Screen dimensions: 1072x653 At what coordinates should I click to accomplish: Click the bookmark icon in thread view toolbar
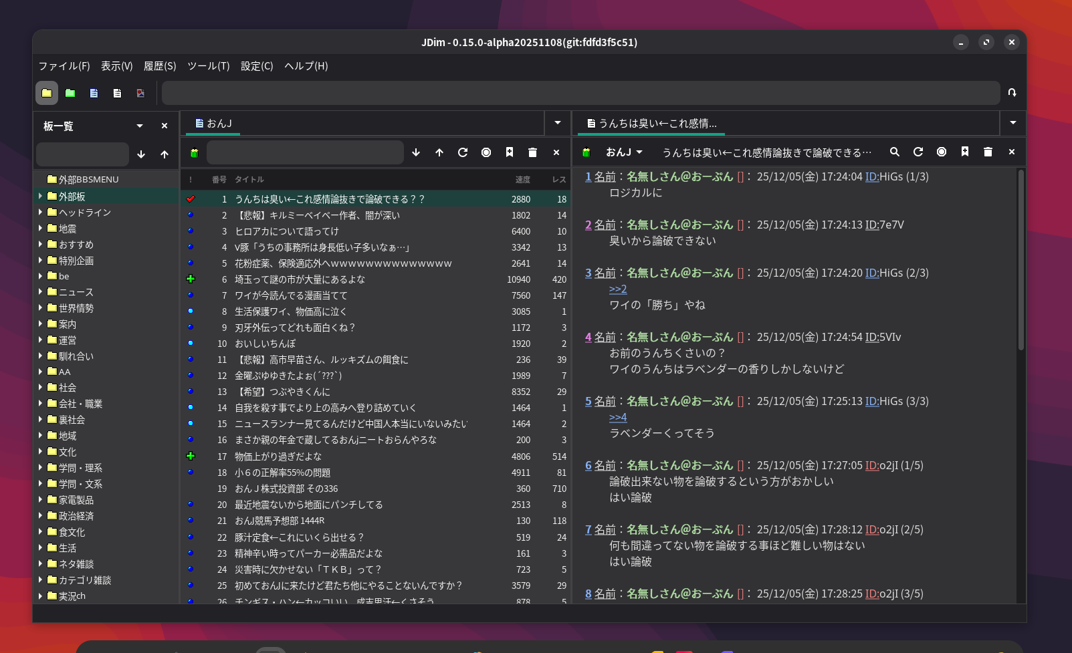point(965,152)
